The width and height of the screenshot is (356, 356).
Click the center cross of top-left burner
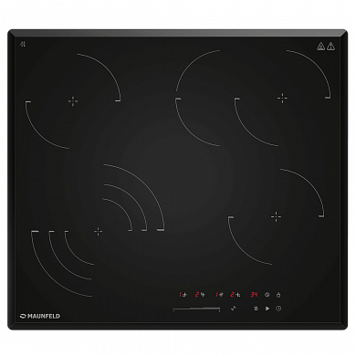pyautogui.click(x=73, y=101)
